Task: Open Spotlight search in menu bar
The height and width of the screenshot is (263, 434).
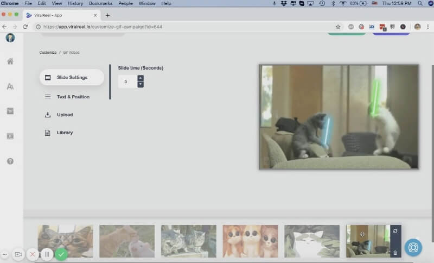Action: tap(420, 3)
